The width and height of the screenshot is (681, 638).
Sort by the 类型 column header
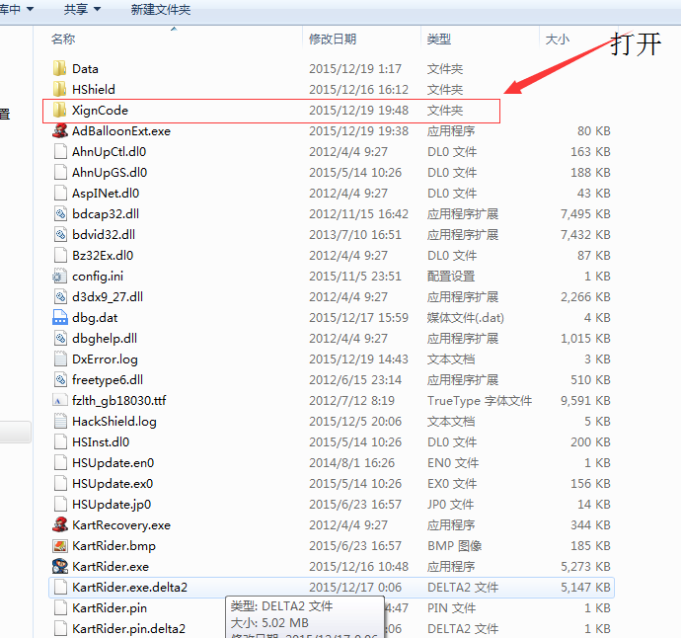click(438, 39)
